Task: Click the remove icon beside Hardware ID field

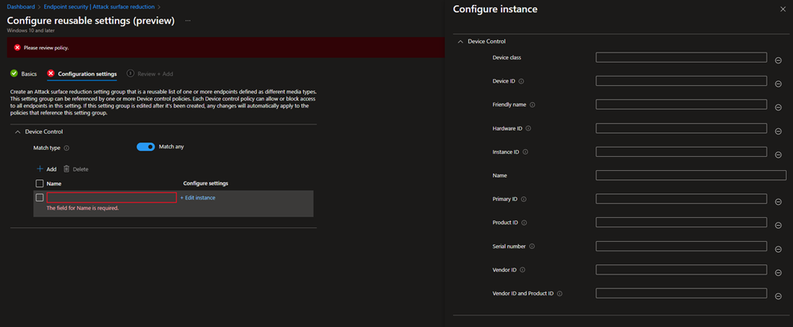Action: pyautogui.click(x=778, y=131)
